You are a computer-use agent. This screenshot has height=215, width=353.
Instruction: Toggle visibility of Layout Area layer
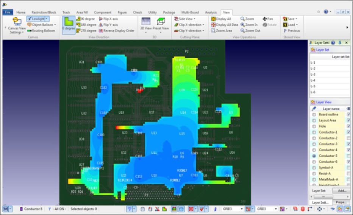pos(348,120)
